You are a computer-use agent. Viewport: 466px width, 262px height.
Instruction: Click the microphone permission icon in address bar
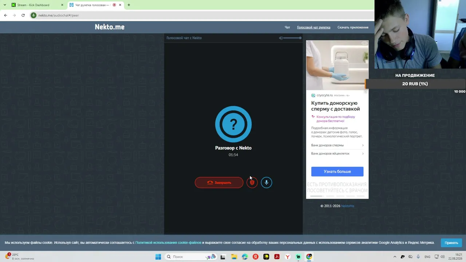click(x=33, y=15)
